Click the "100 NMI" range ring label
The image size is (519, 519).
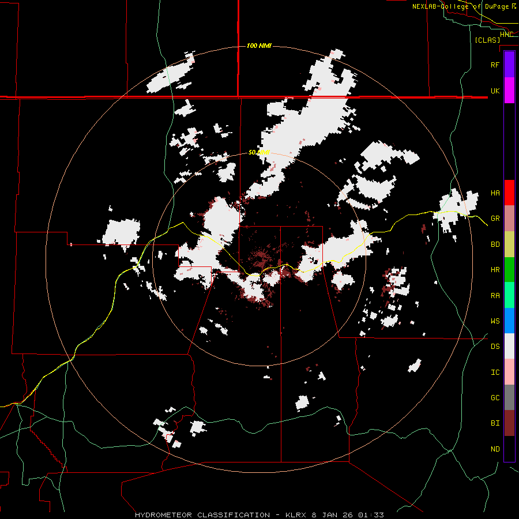click(259, 46)
